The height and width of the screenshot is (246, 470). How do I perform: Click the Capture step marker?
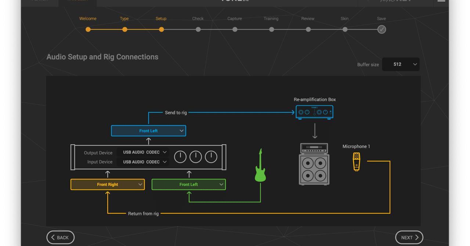235,29
